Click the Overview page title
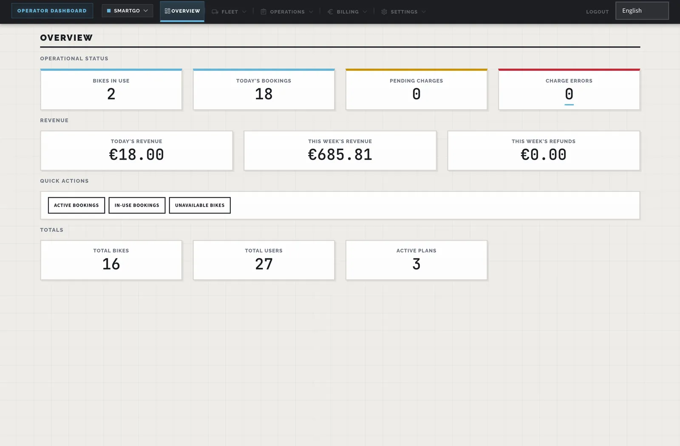 point(66,38)
